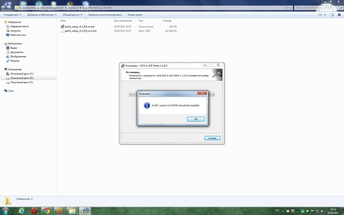Open Рабочий стол in the sidebar
The height and width of the screenshot is (215, 344).
pos(18,35)
